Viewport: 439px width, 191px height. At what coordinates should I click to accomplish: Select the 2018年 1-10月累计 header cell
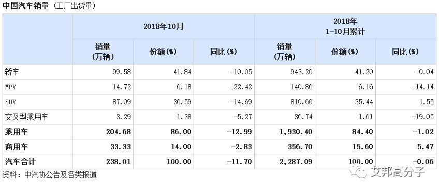(x=345, y=26)
